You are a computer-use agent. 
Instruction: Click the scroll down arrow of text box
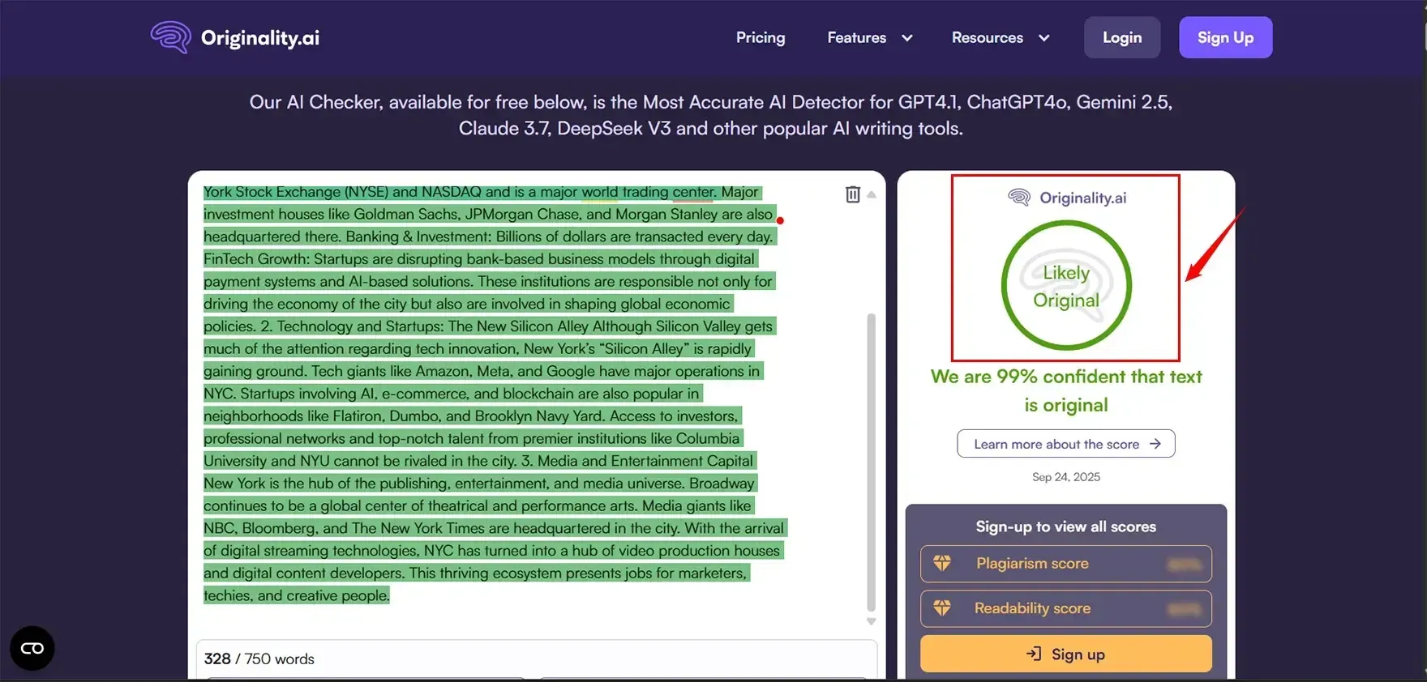872,621
